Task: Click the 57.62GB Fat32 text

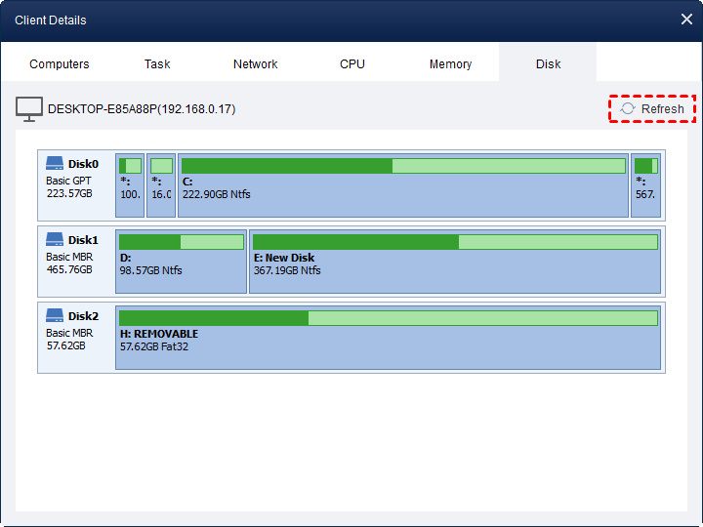Action: pyautogui.click(x=154, y=346)
